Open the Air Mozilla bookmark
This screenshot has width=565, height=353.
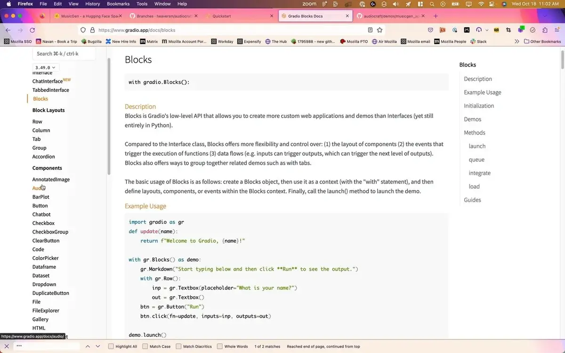pos(384,41)
